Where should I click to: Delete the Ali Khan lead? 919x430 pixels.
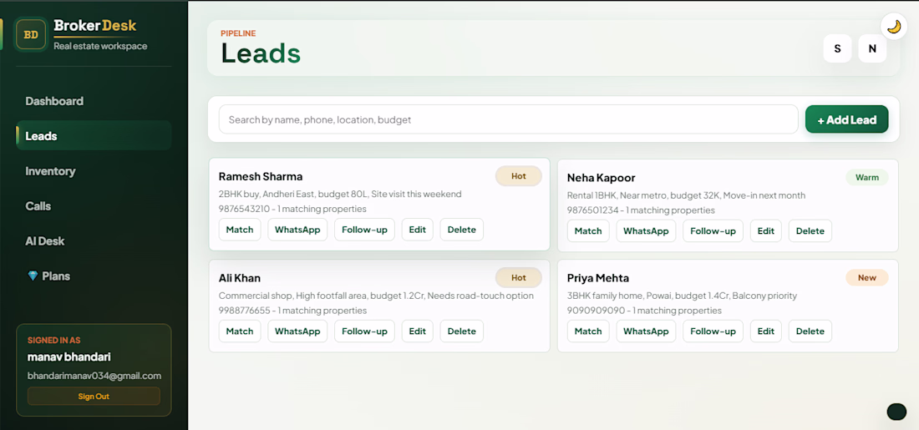(462, 331)
